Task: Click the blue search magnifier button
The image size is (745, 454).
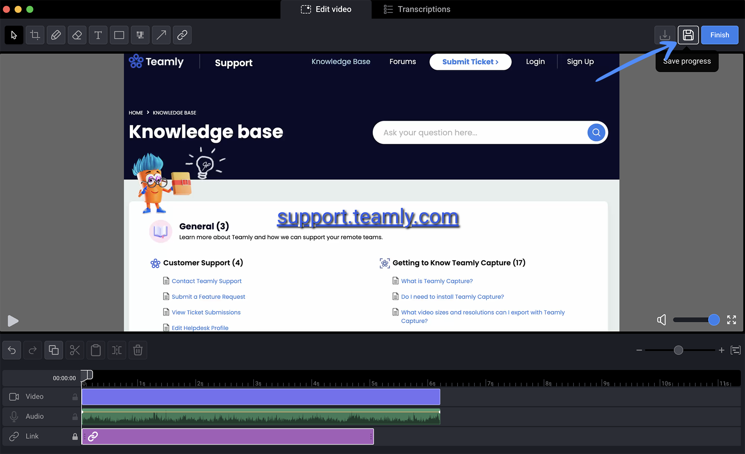Action: [596, 132]
